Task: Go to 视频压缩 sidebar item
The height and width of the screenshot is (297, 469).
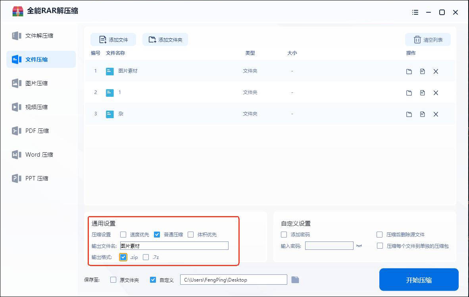Action: 37,107
